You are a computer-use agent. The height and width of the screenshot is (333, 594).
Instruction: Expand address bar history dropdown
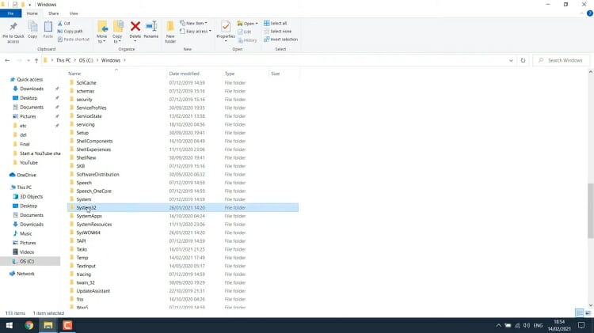(511, 61)
